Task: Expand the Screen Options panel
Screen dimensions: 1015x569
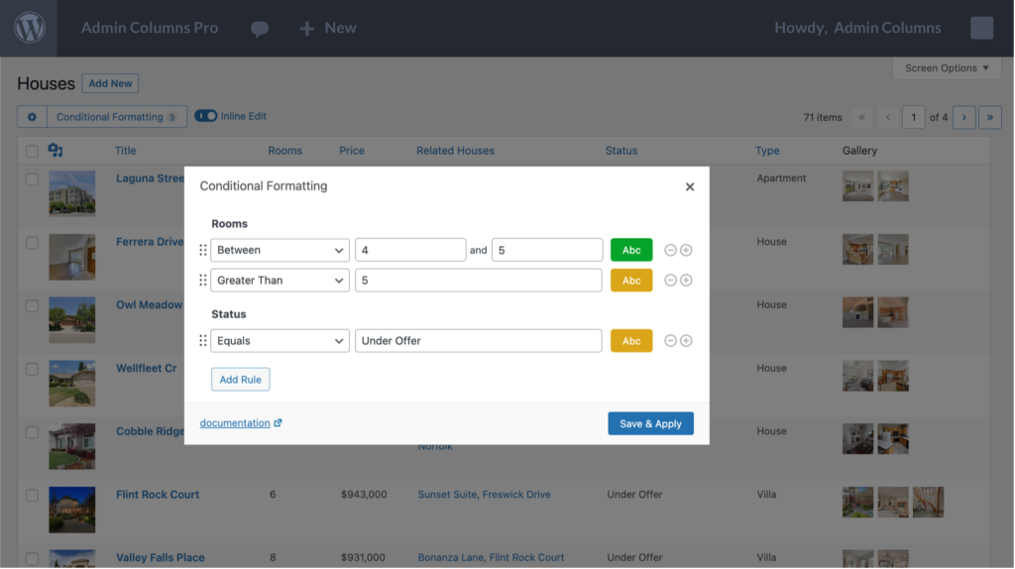Action: (x=947, y=68)
